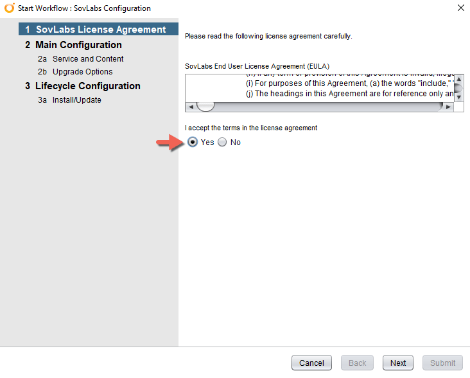Open the Upgrade Options substep
The width and height of the screenshot is (470, 378).
[x=82, y=72]
